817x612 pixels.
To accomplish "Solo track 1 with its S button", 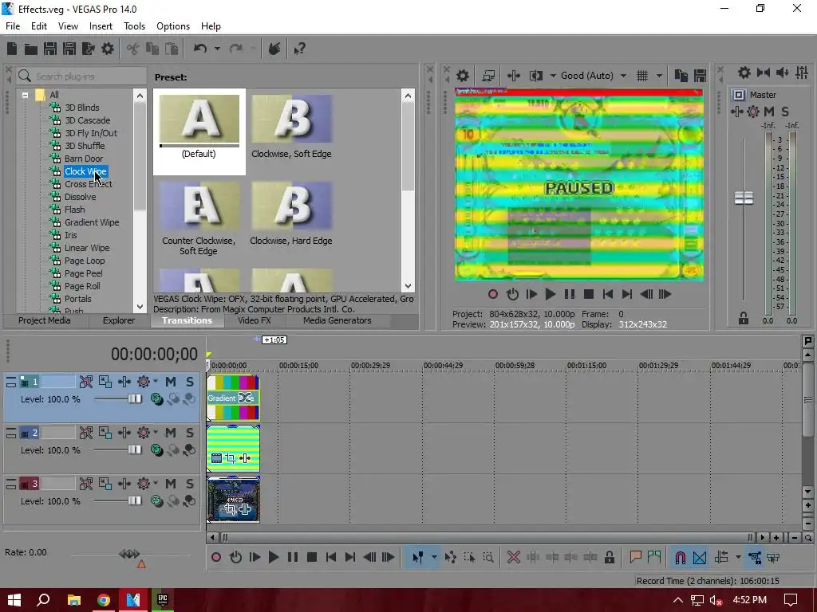I will pos(190,382).
